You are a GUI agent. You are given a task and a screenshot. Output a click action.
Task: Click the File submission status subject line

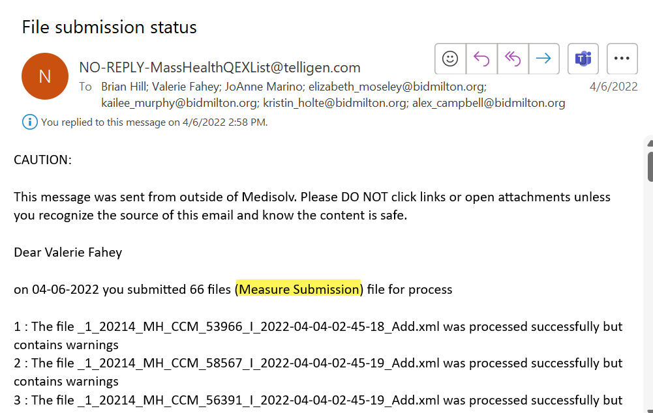109,27
